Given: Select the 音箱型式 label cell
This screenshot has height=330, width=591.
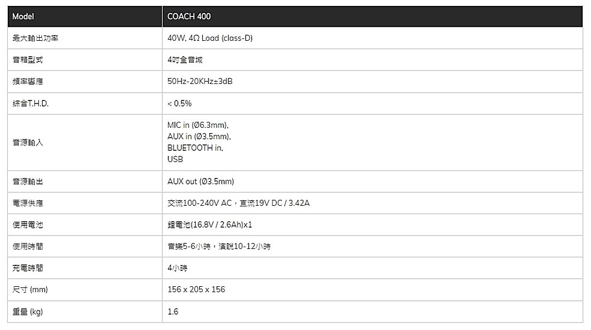Looking at the screenshot, I should (27, 60).
